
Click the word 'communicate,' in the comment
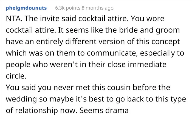111,53
